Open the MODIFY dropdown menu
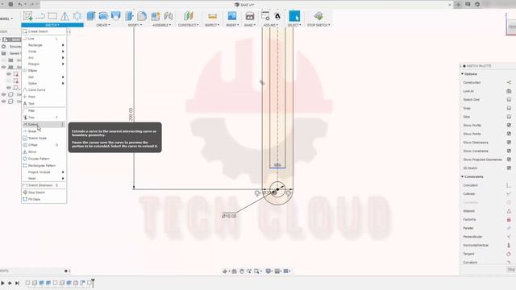 pyautogui.click(x=135, y=25)
